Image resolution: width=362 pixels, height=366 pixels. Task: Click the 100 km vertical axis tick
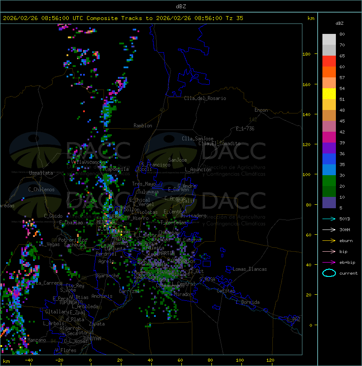click(x=306, y=175)
